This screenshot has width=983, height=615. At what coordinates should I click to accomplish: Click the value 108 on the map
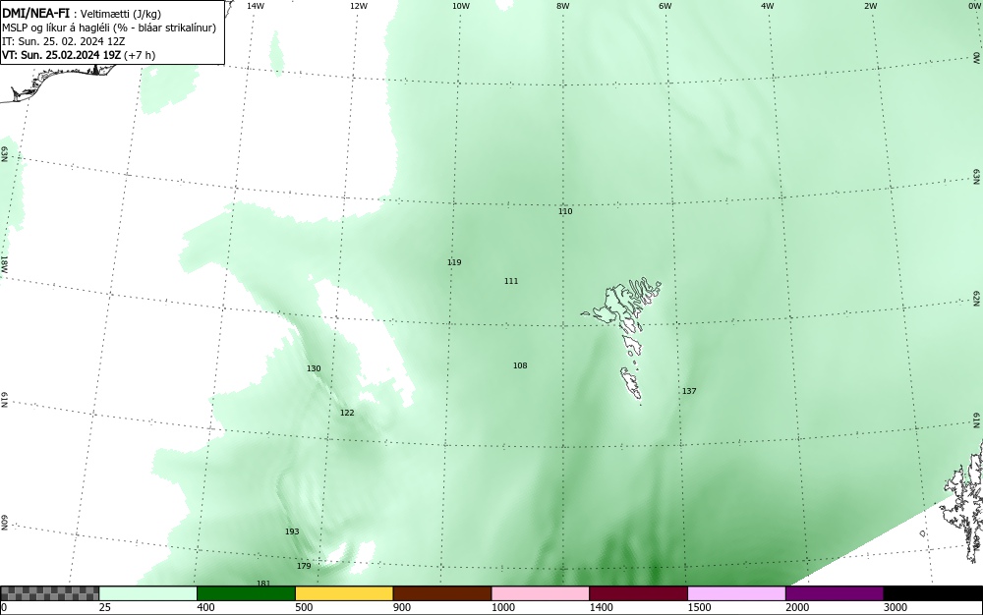pyautogui.click(x=520, y=365)
